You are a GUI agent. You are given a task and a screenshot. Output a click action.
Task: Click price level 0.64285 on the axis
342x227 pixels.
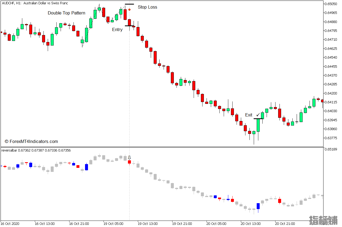[331, 84]
